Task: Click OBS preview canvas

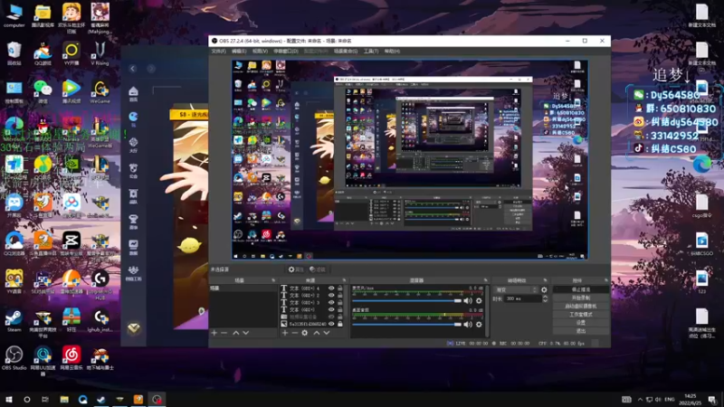Action: 410,160
